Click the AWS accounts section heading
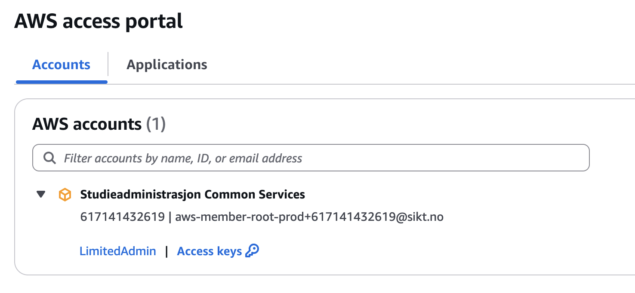Viewport: 635px width, 293px height. pos(87,124)
